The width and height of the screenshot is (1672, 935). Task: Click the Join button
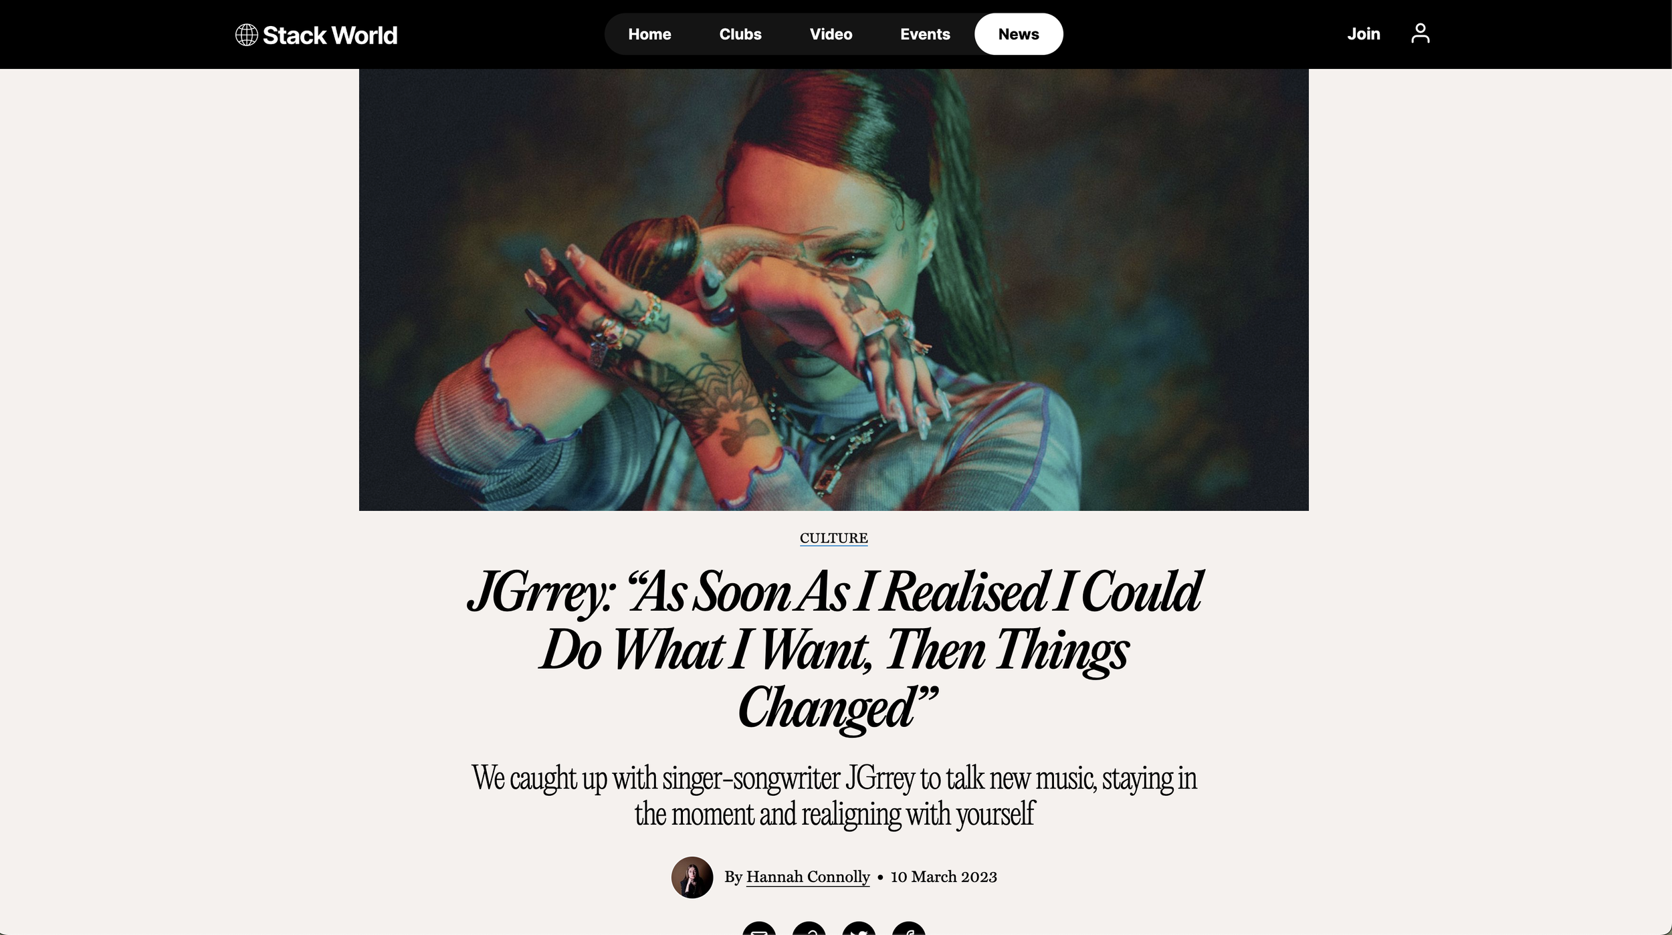[1364, 34]
